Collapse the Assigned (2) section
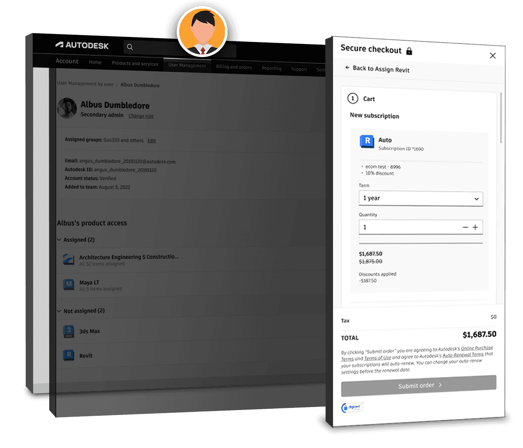523x448 pixels. [59, 240]
